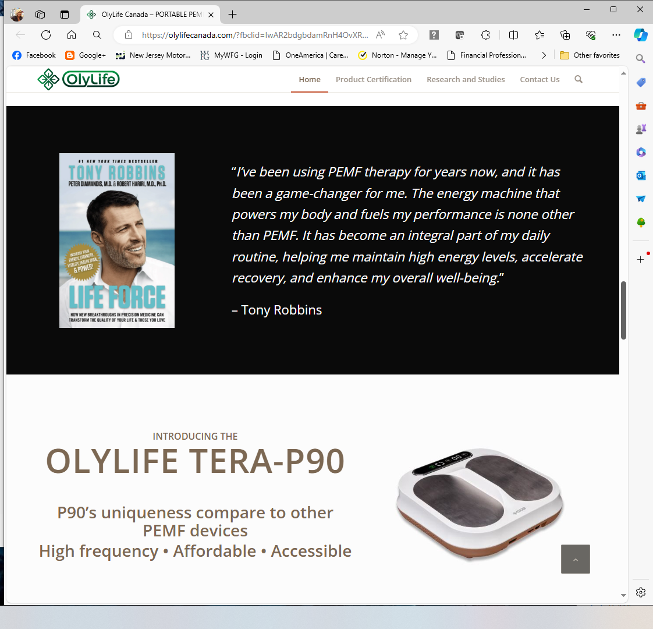This screenshot has width=653, height=629.
Task: Open the sidebar Microsoft 365 icon
Action: point(641,153)
